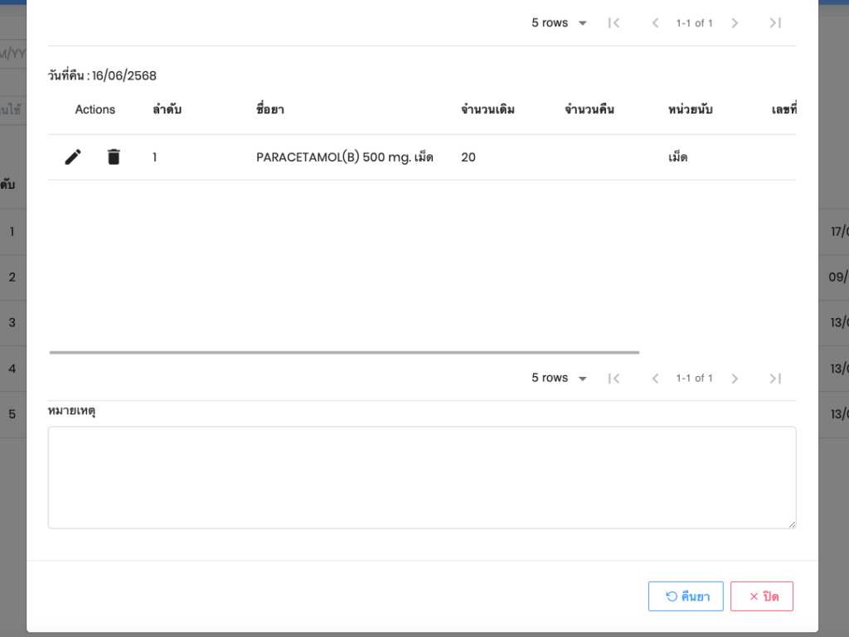Close the dialog with ปิด button
This screenshot has width=849, height=637.
click(x=762, y=596)
